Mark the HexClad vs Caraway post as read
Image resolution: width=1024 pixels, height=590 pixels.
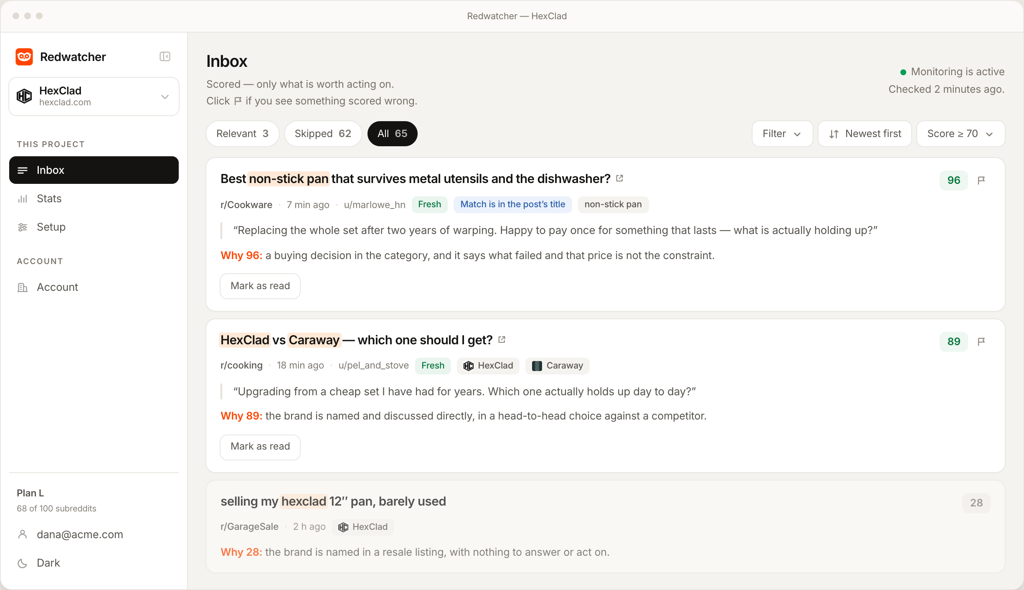(260, 447)
